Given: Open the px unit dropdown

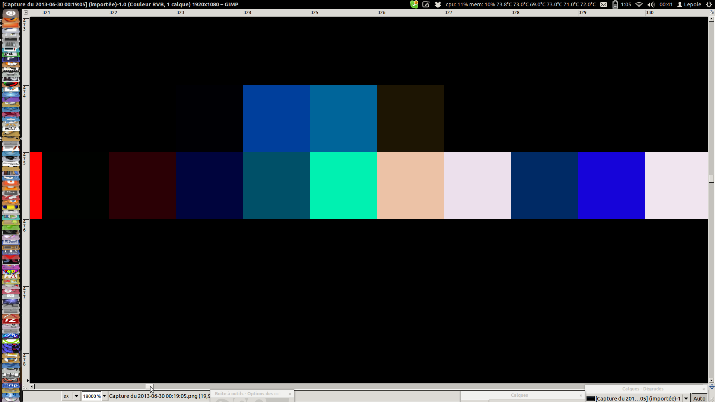Looking at the screenshot, I should click(x=71, y=396).
